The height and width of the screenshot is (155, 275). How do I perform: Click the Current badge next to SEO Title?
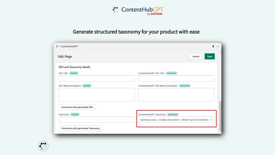tap(74, 73)
